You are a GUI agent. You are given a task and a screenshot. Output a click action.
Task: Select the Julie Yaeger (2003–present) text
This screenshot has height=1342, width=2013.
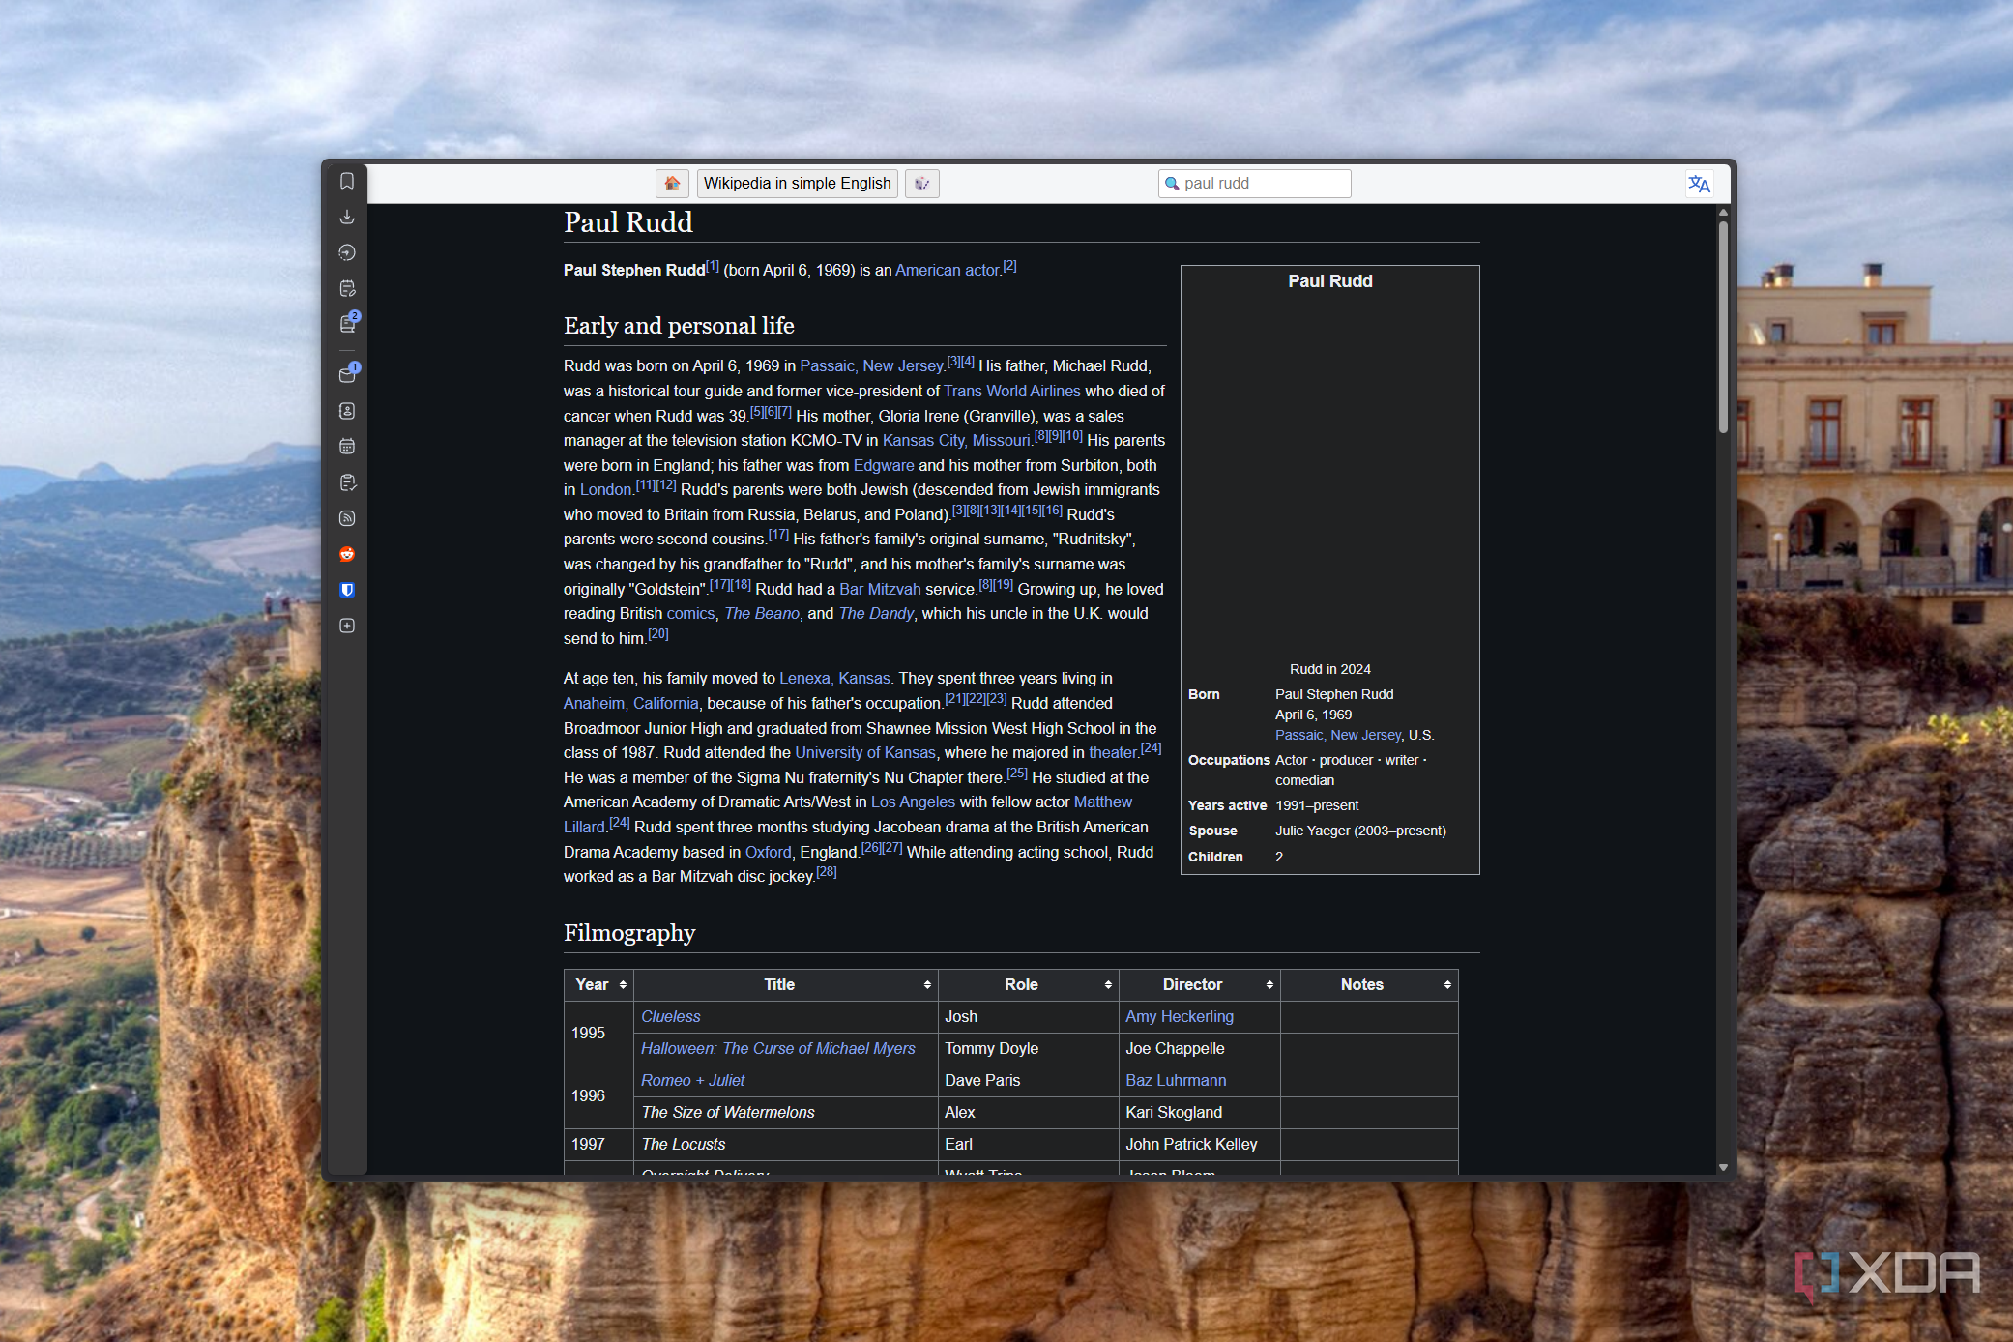tap(1360, 831)
